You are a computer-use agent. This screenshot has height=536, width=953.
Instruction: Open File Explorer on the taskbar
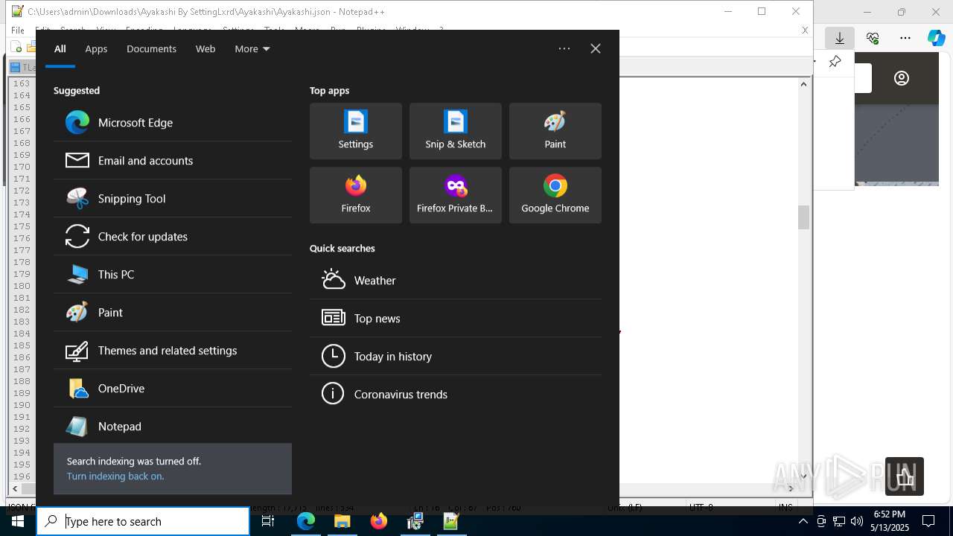342,521
